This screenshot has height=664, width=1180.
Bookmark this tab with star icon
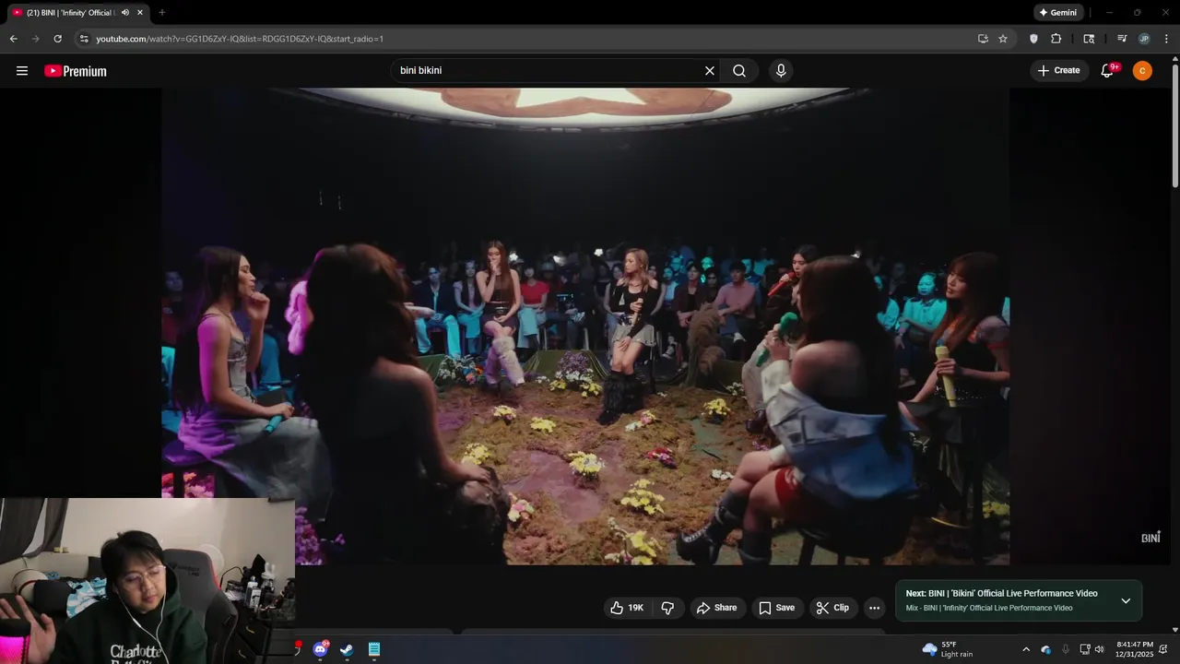(x=1003, y=39)
